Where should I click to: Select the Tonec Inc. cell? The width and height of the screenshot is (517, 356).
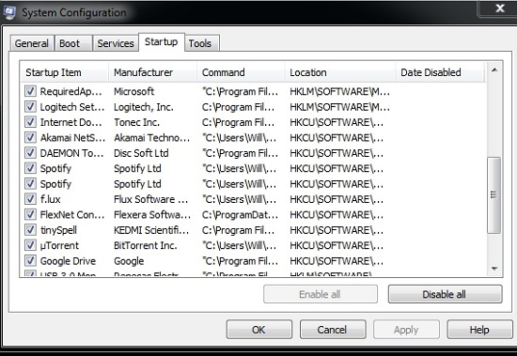[x=137, y=122]
